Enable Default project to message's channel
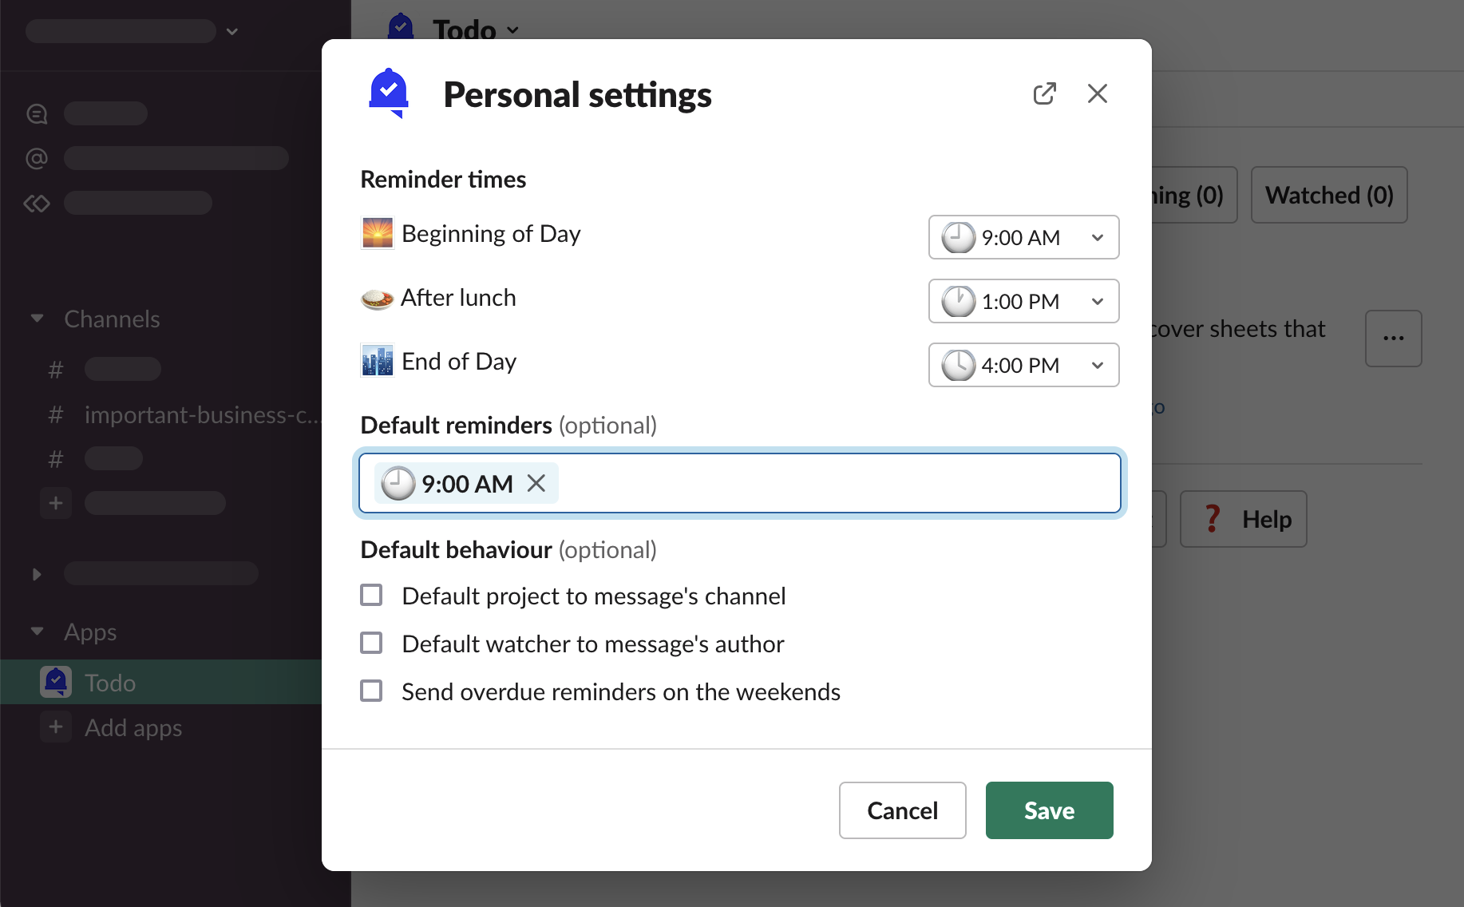This screenshot has width=1464, height=907. click(371, 596)
